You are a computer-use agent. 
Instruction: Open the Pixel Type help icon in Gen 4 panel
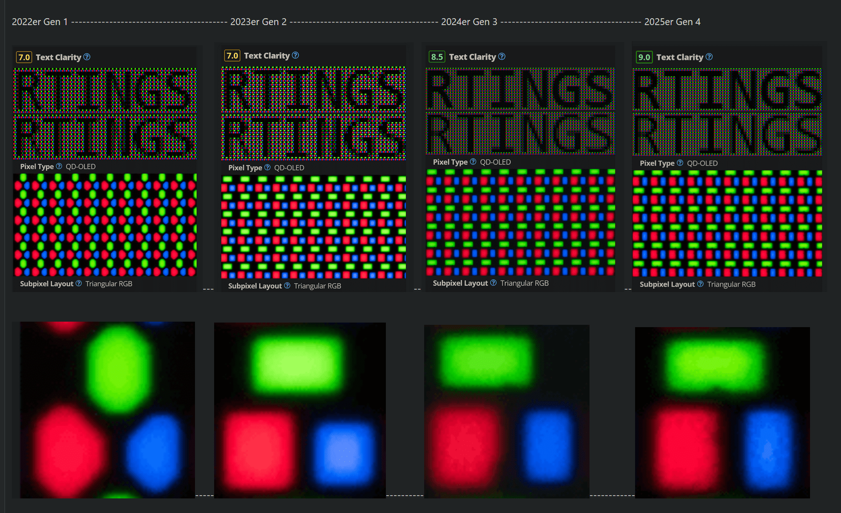pyautogui.click(x=680, y=163)
